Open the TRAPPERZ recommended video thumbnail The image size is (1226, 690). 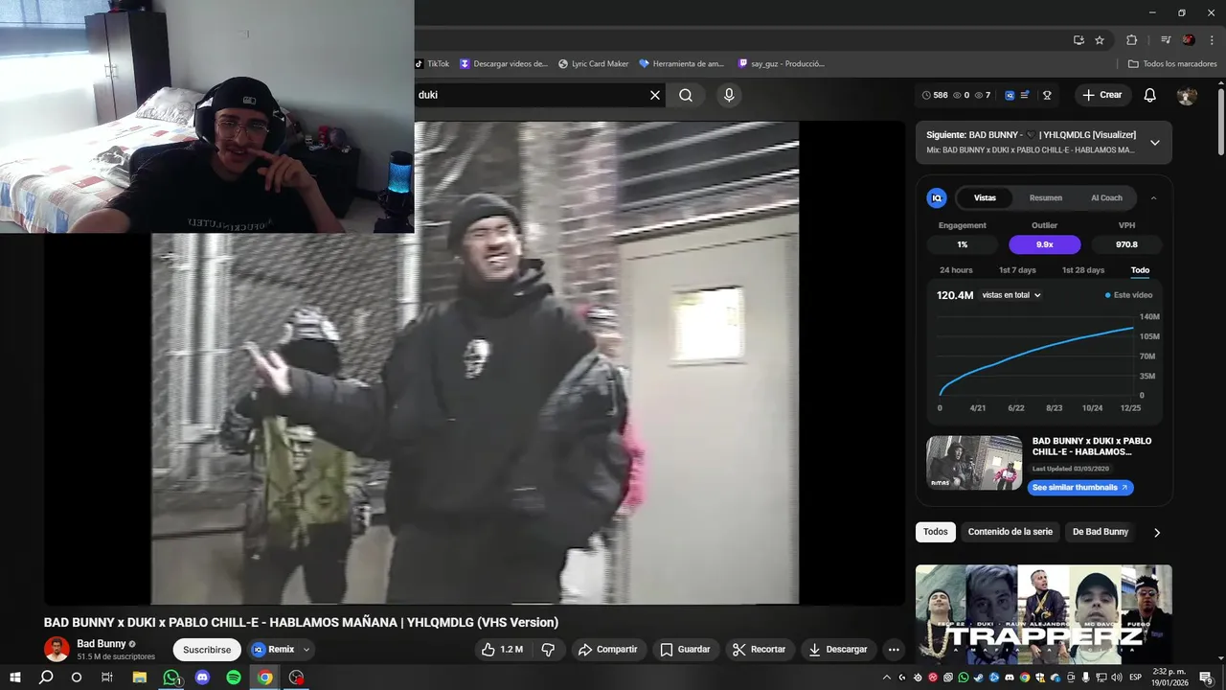[1043, 614]
